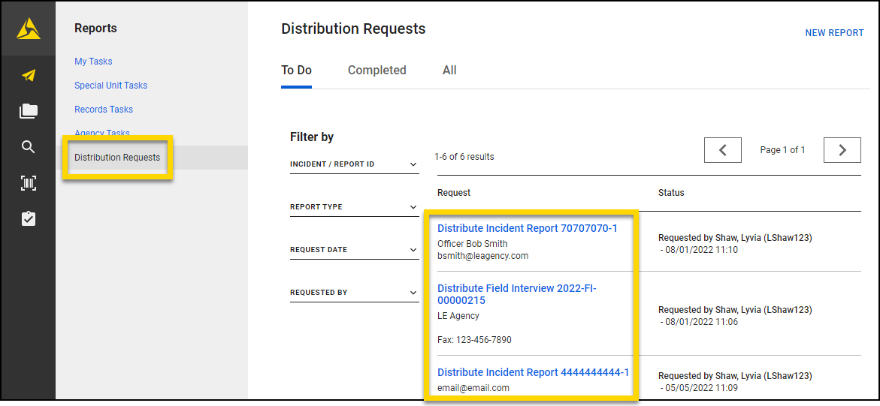880x406 pixels.
Task: Expand Incident / Report ID filter
Action: click(354, 164)
